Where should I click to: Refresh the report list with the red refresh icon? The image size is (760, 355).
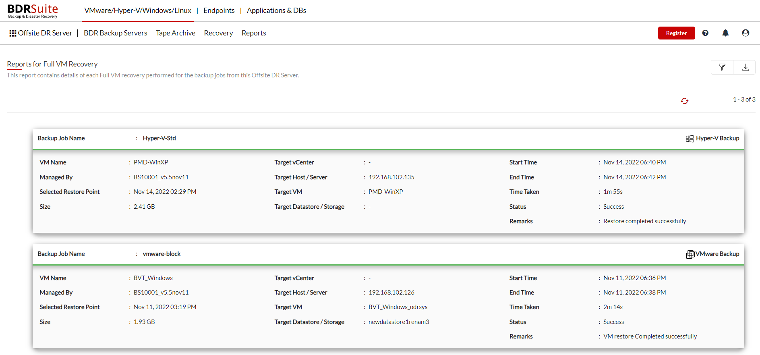(684, 101)
